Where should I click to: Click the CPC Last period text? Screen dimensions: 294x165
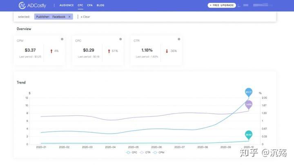coord(89,57)
